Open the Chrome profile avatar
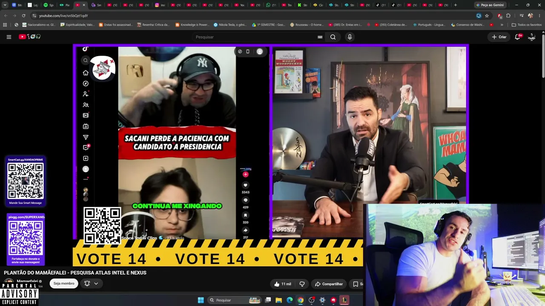This screenshot has height=306, width=545. [530, 16]
